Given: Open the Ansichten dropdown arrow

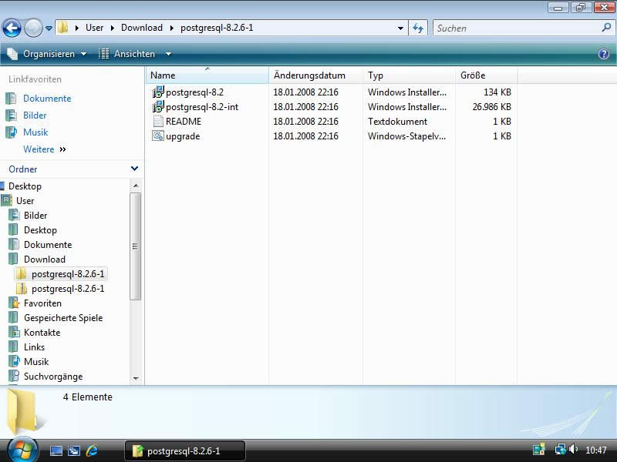Looking at the screenshot, I should click(168, 54).
